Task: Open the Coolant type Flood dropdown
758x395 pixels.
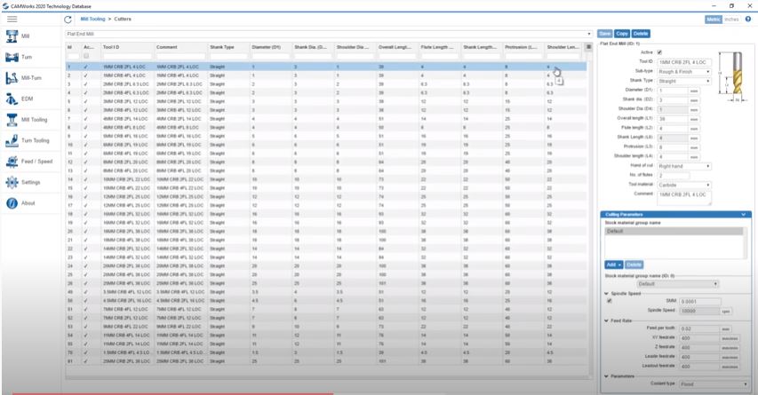Action: click(x=714, y=383)
